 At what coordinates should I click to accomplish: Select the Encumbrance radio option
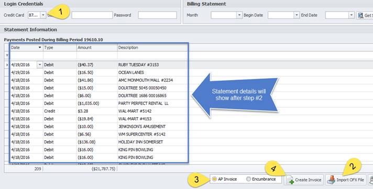click(x=248, y=179)
